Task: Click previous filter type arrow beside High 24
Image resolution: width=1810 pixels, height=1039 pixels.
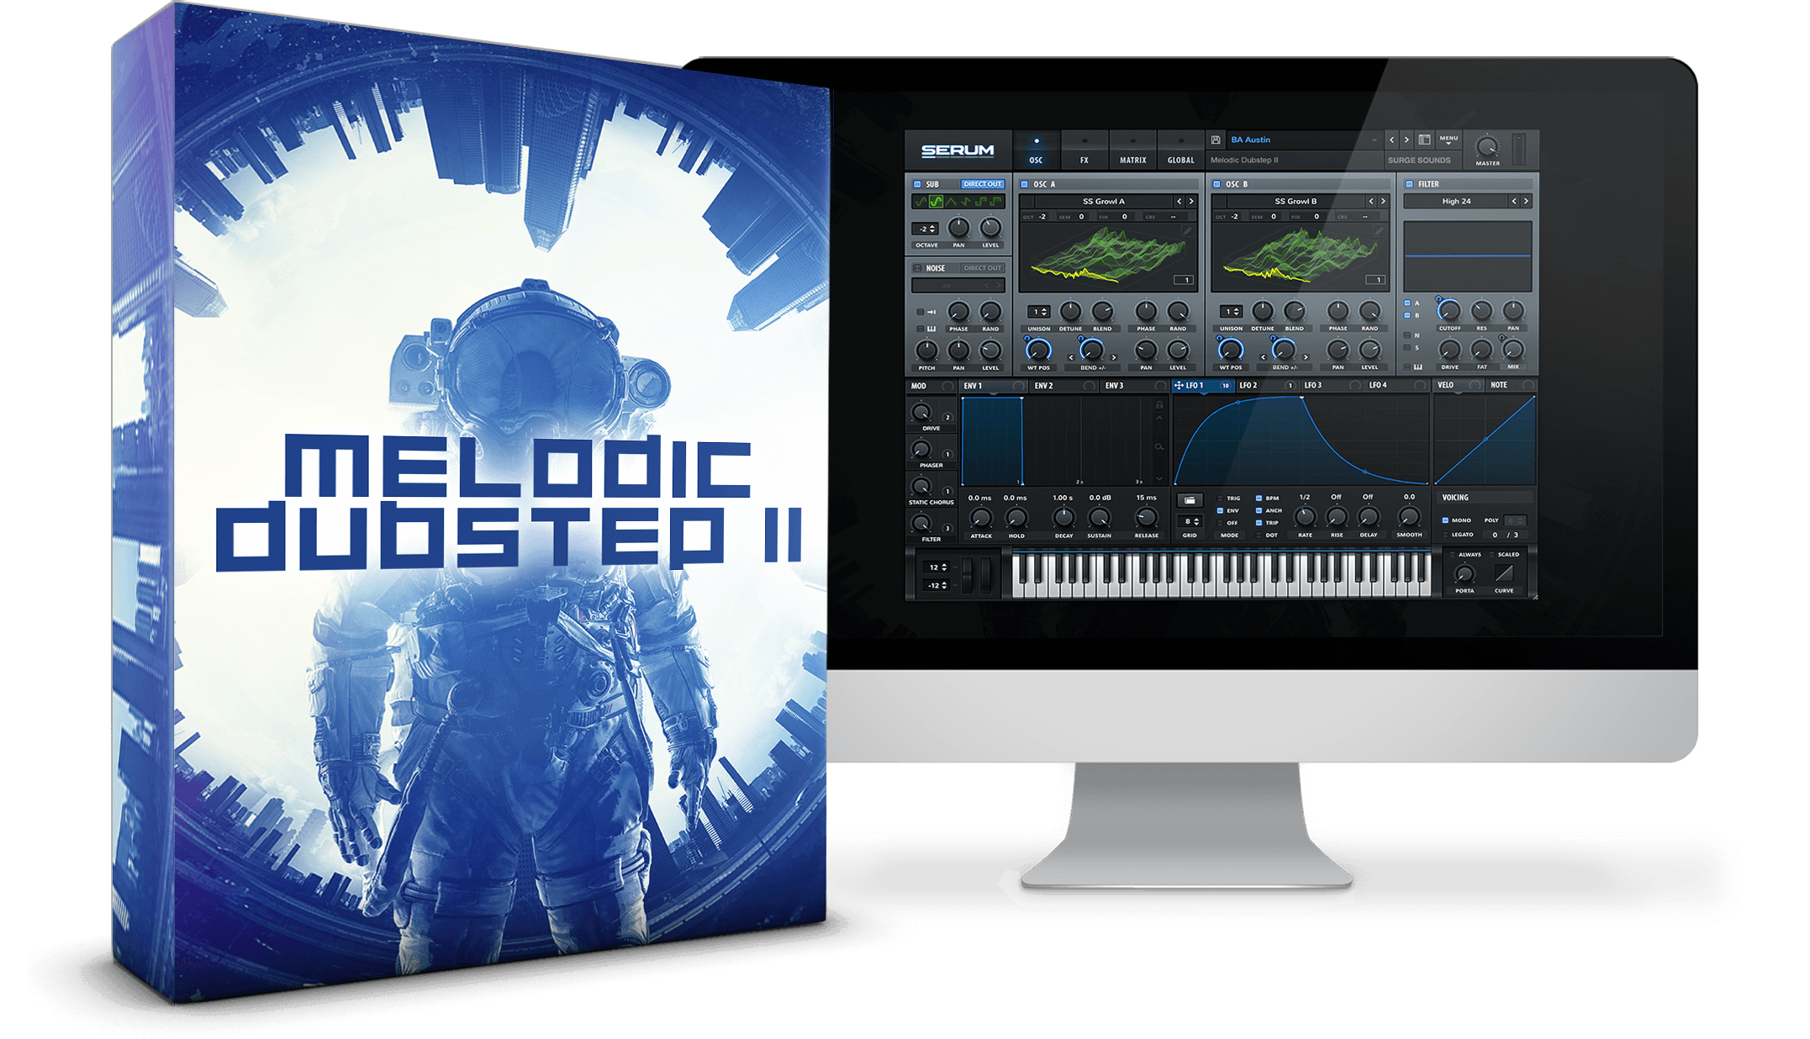Action: 1514,202
